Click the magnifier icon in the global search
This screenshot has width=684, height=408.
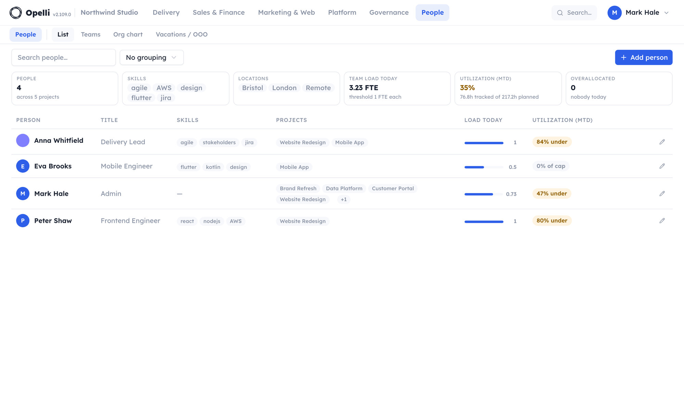(560, 13)
